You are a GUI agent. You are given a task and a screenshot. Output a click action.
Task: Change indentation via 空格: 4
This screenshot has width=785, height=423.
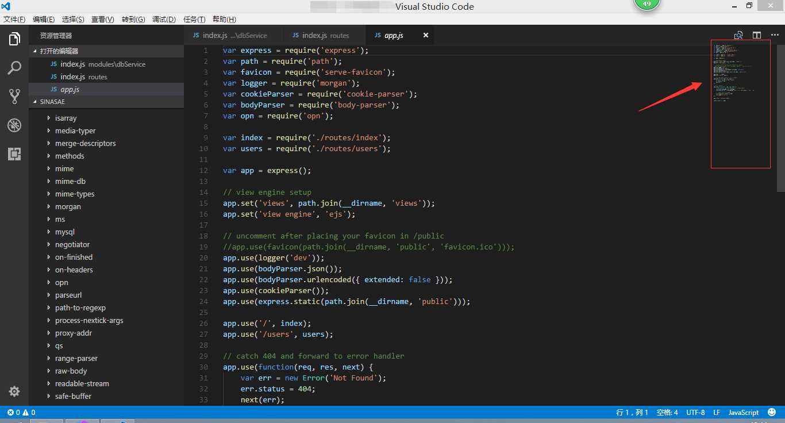click(667, 412)
